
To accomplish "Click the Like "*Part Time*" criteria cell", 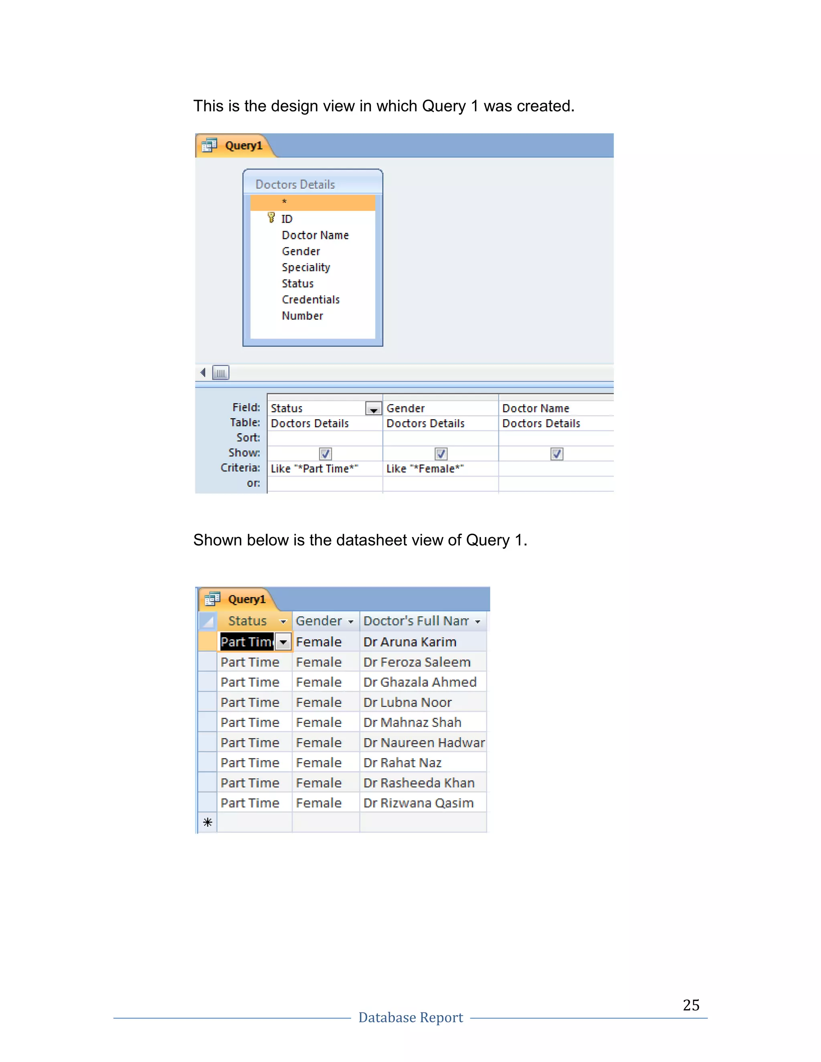I will [325, 468].
